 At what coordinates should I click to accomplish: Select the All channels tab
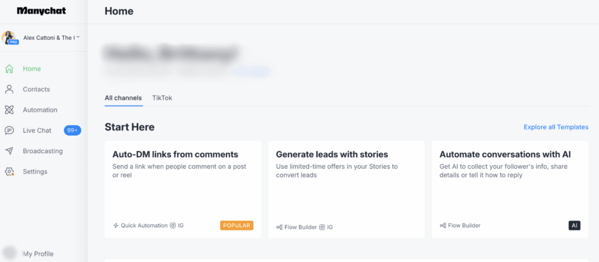[x=123, y=98]
